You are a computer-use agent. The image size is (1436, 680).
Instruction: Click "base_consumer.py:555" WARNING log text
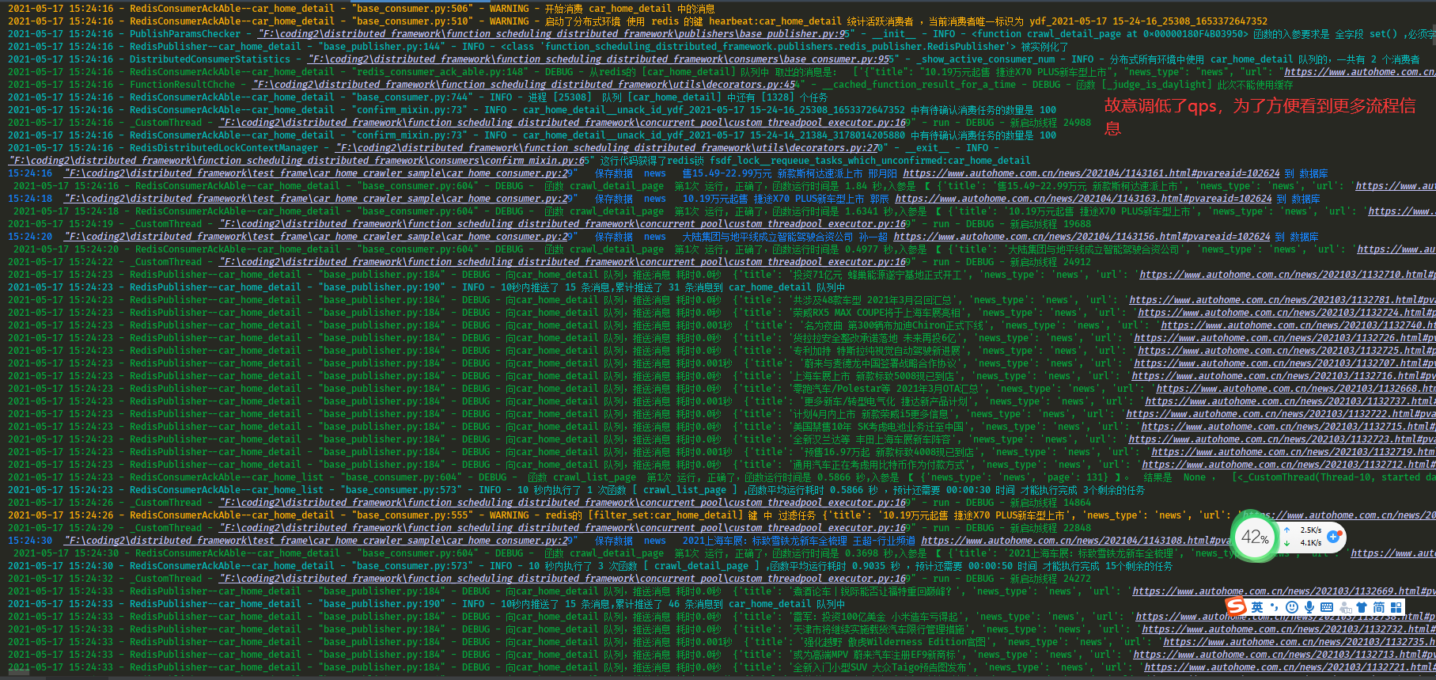tap(413, 515)
